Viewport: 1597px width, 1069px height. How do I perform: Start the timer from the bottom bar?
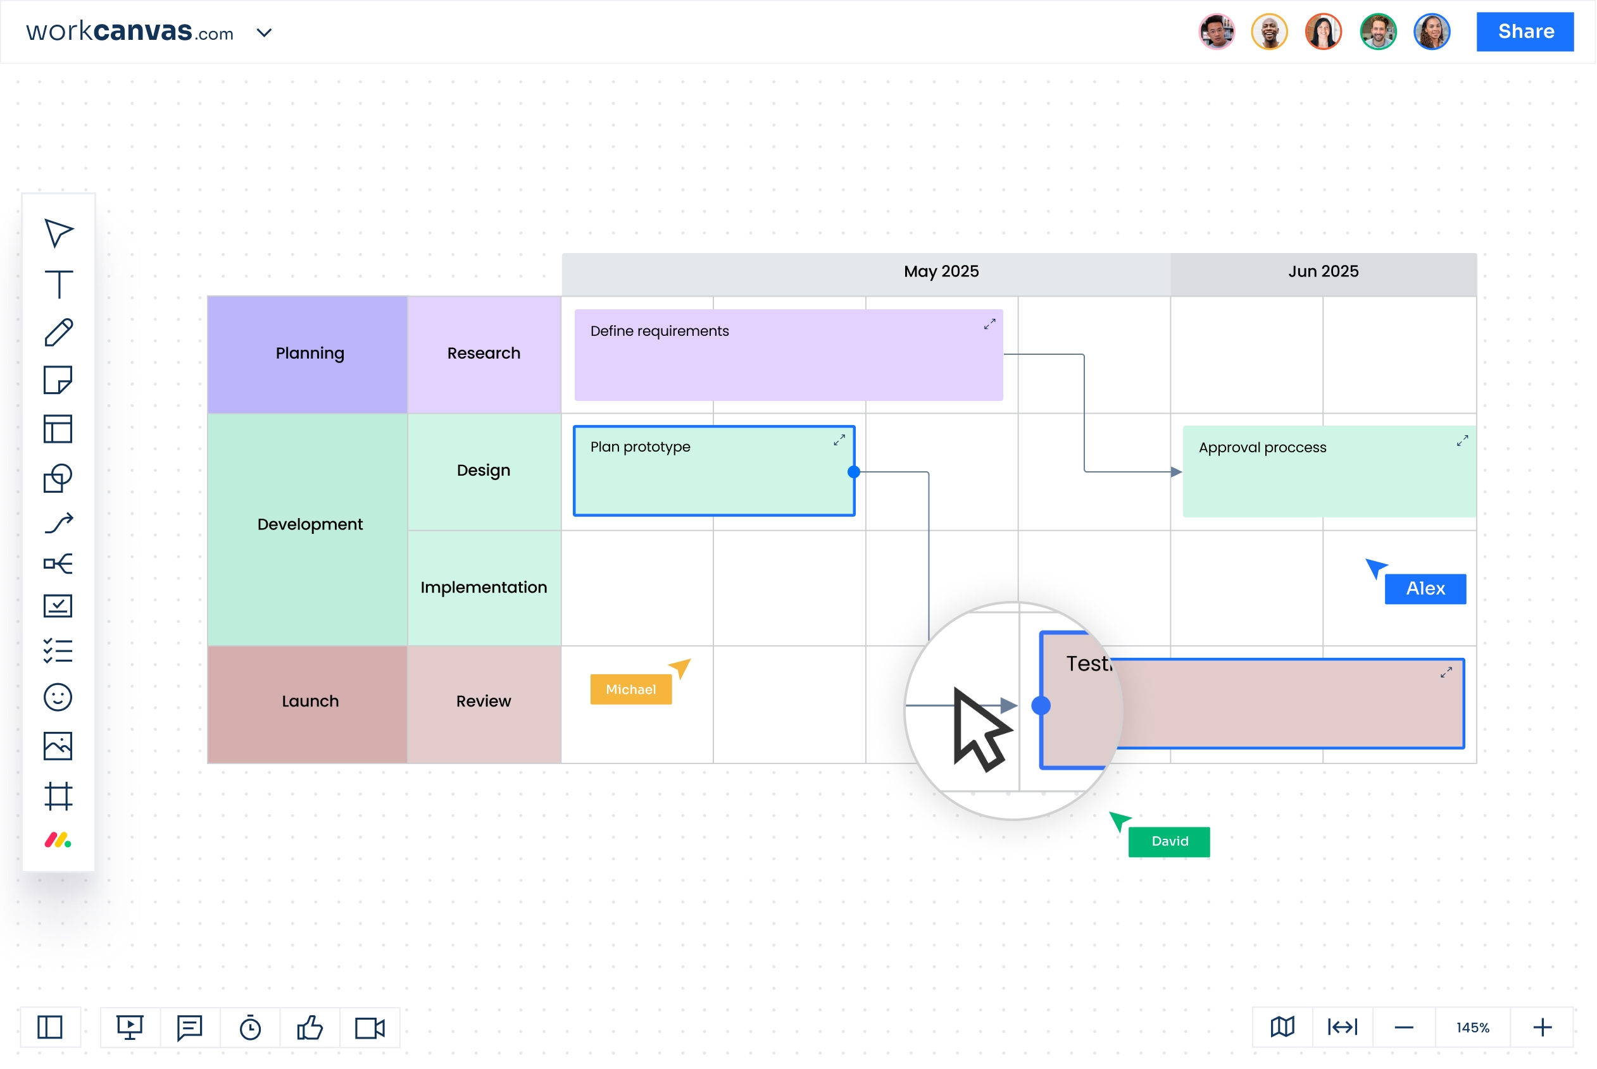(x=251, y=1027)
